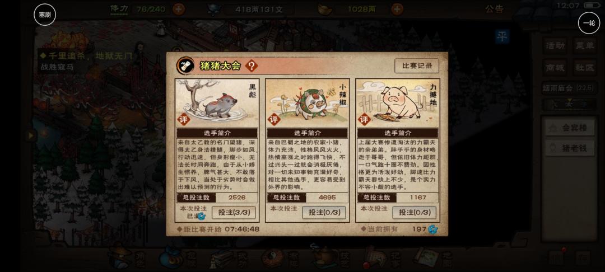Tap the 评 badge on 黑彪 card
The width and height of the screenshot is (605, 272).
183,119
